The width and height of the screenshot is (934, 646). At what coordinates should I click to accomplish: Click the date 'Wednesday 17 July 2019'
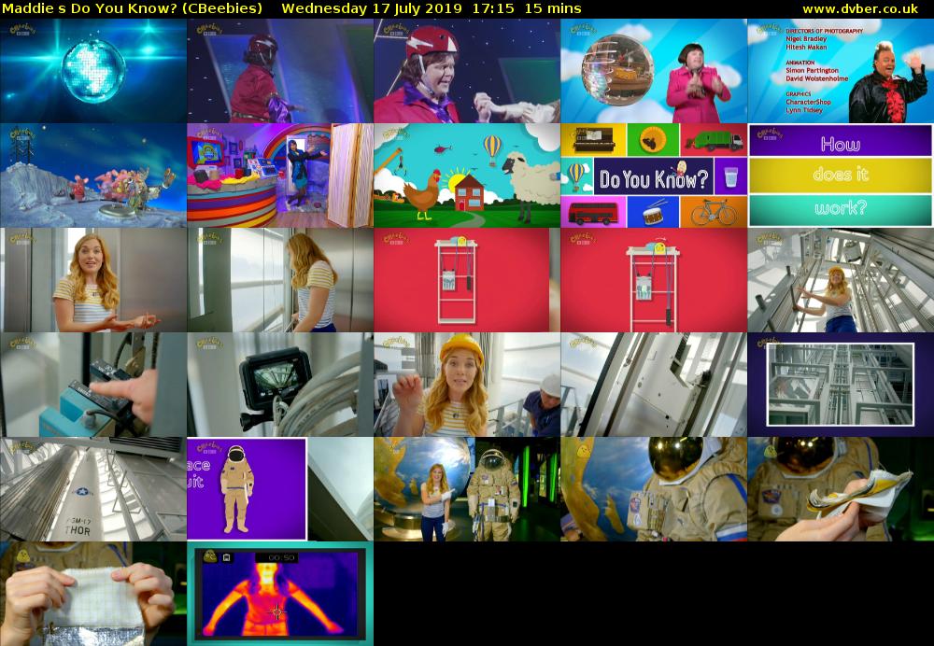pos(372,9)
